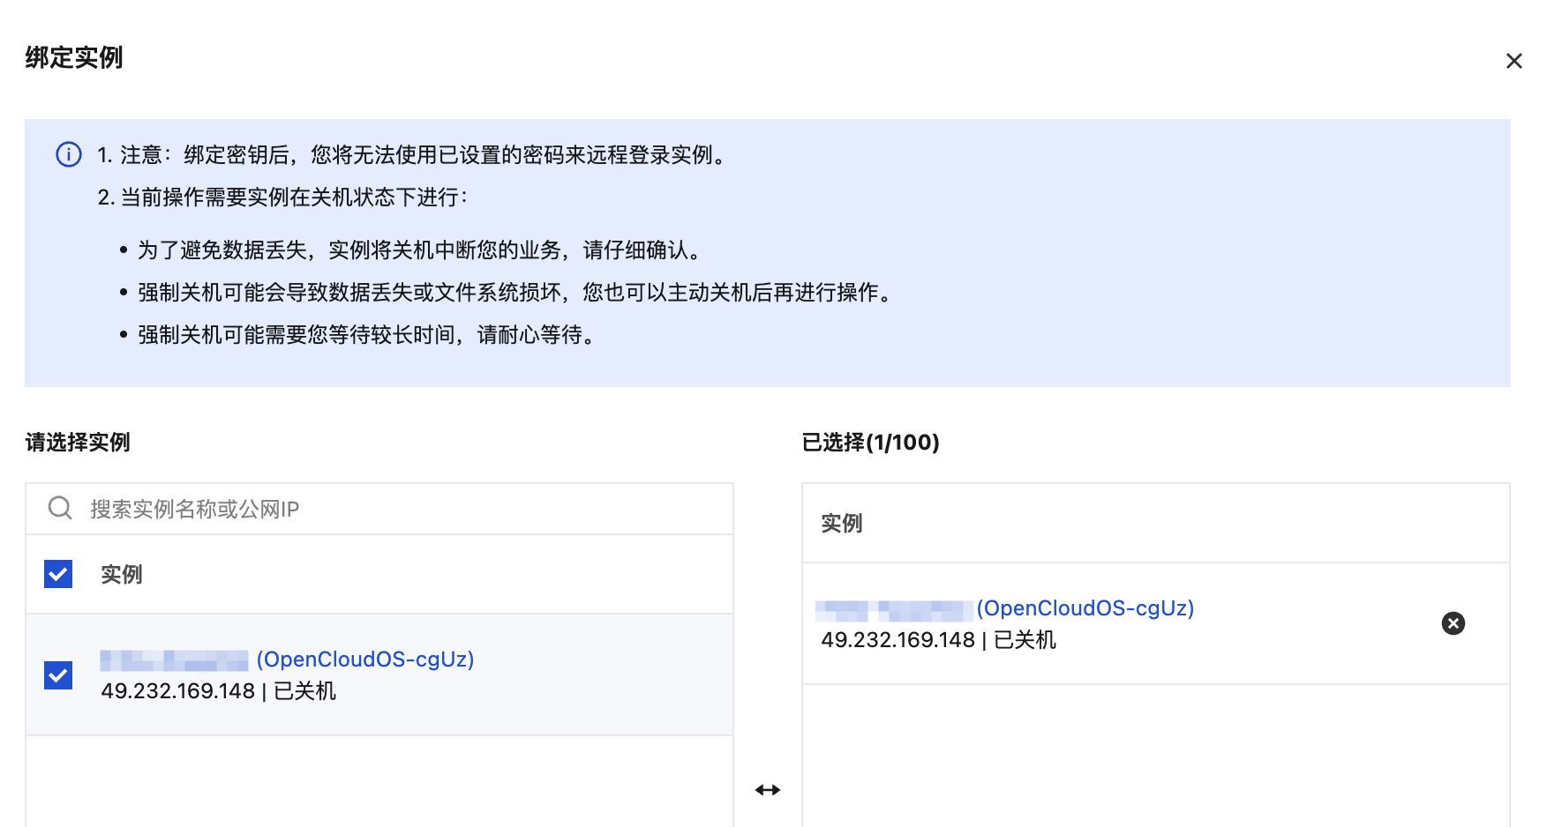Click blurred instance ID in left list
Viewport: 1562px width, 827px height.
click(174, 660)
